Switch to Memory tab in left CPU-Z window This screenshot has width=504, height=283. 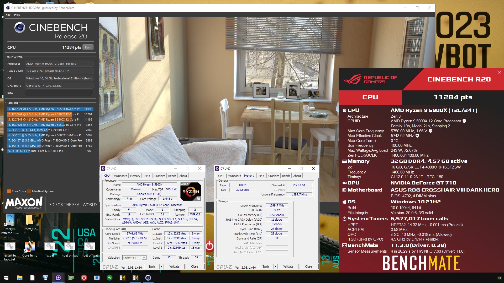pyautogui.click(x=135, y=176)
